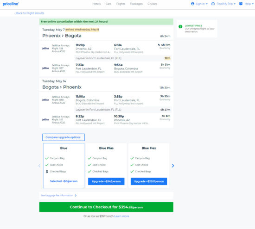Click the green lowest price dollar icon
This screenshot has width=255, height=229.
[x=180, y=26]
